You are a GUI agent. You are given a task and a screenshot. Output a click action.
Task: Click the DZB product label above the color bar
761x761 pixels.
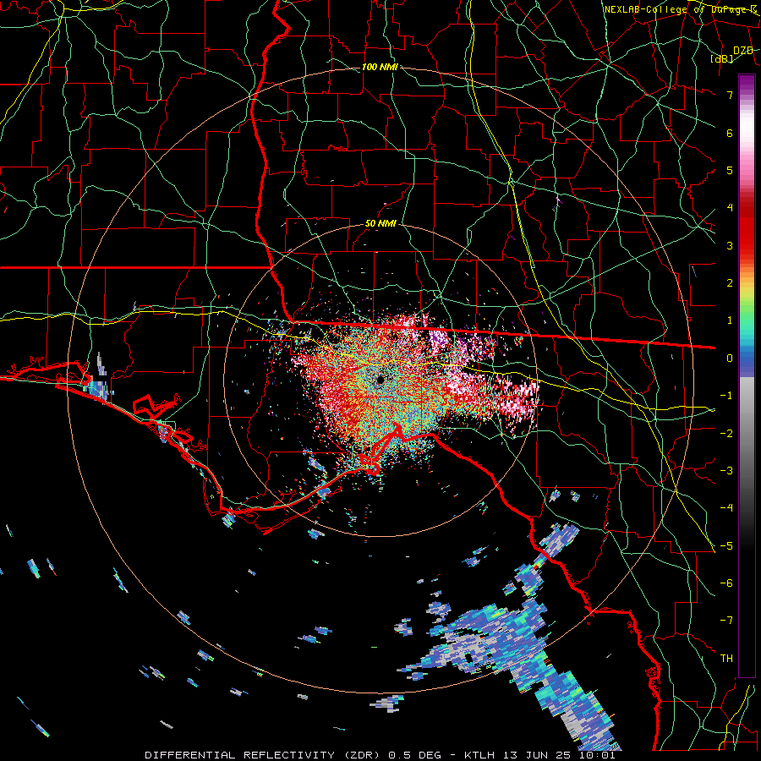tap(743, 51)
